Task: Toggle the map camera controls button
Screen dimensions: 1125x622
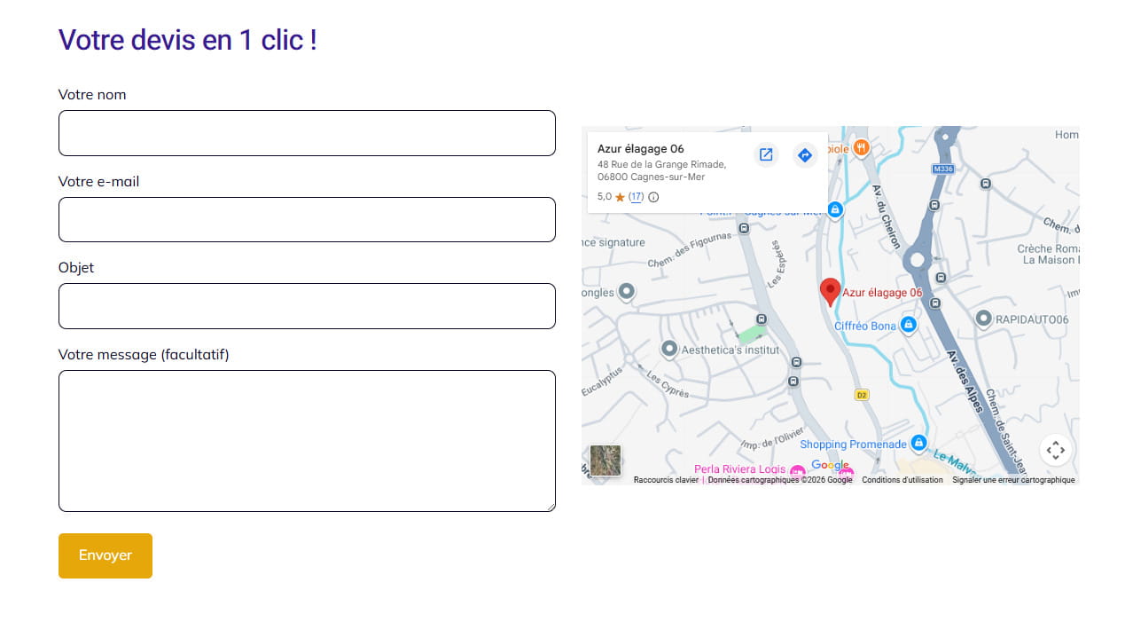Action: (x=1055, y=450)
